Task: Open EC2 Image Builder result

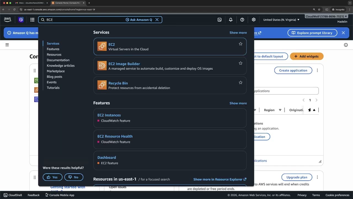Action: (170, 66)
